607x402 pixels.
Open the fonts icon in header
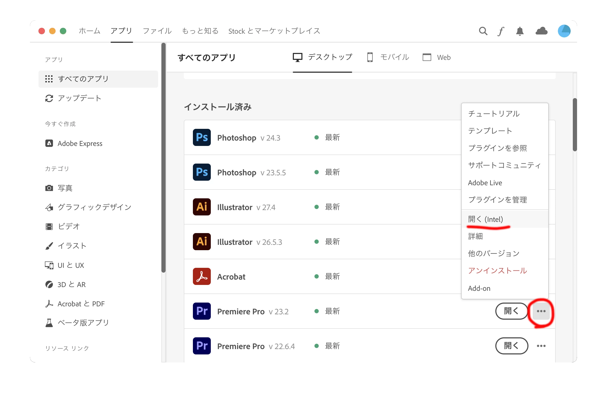501,31
